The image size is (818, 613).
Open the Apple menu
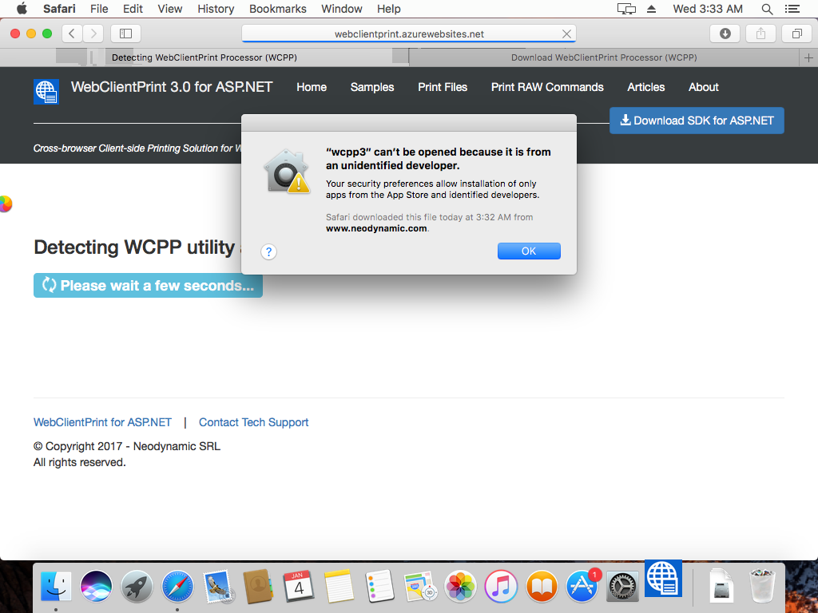pos(22,9)
